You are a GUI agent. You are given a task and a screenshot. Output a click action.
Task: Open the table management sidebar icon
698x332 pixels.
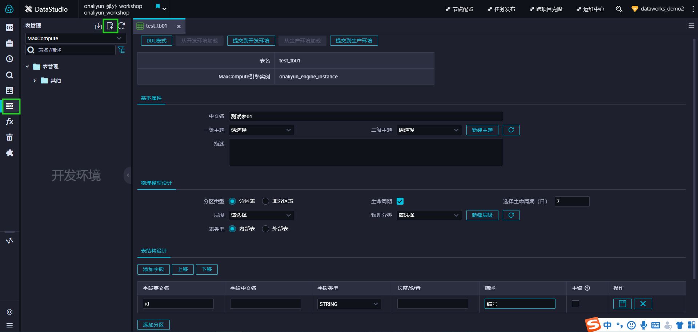[10, 106]
